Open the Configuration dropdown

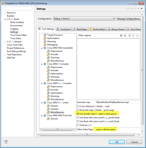click(84, 19)
